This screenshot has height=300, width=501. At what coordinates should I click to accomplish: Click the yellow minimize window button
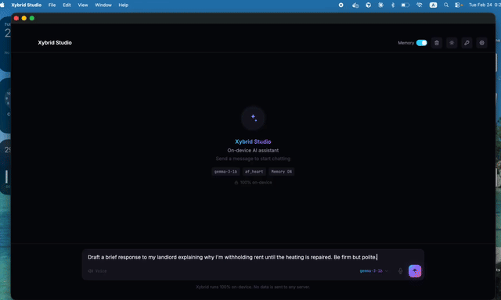coord(24,18)
